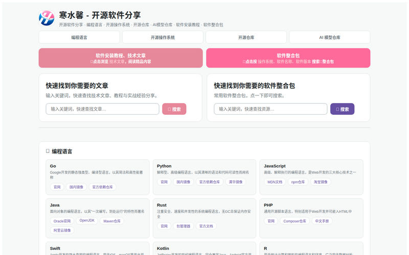The height and width of the screenshot is (255, 409).
Task: Click the Kotlin card title
Action: click(x=163, y=248)
